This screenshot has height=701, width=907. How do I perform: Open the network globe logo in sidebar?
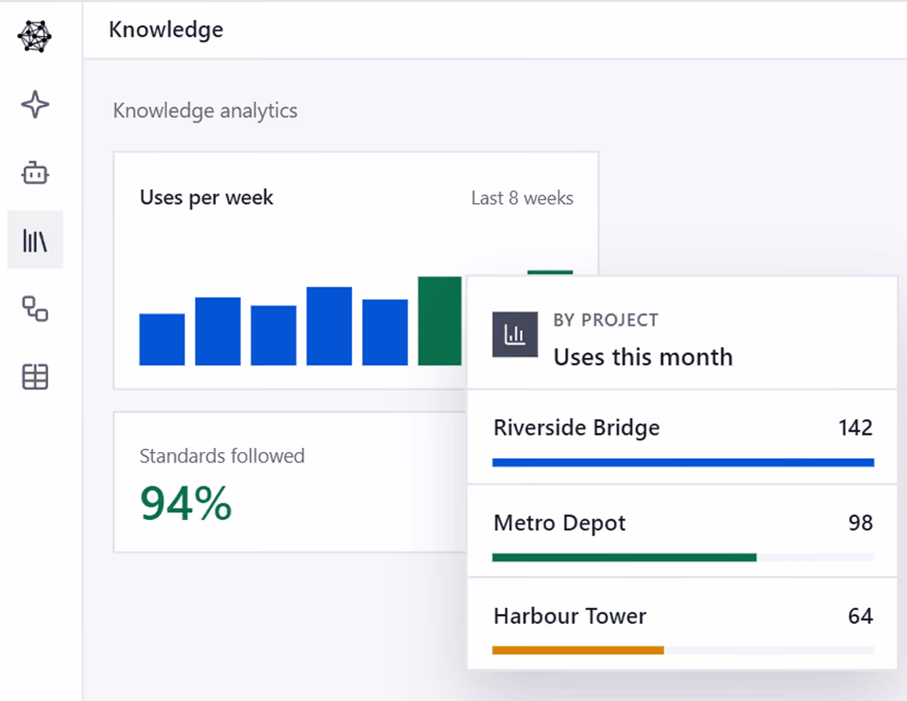(34, 37)
